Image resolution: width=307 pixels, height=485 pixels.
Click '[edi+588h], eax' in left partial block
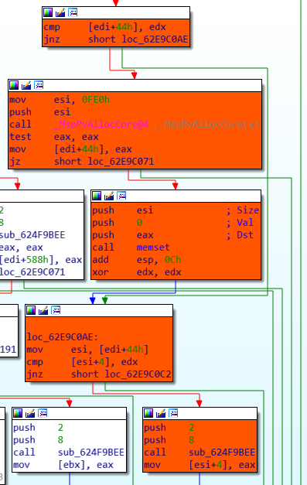coord(41,260)
